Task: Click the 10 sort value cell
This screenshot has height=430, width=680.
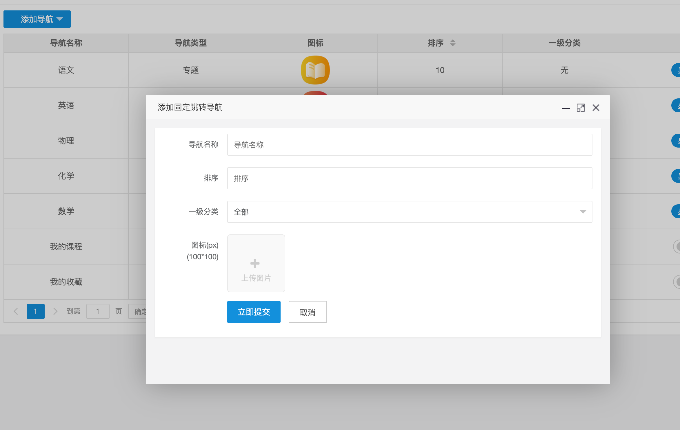Action: (x=440, y=70)
